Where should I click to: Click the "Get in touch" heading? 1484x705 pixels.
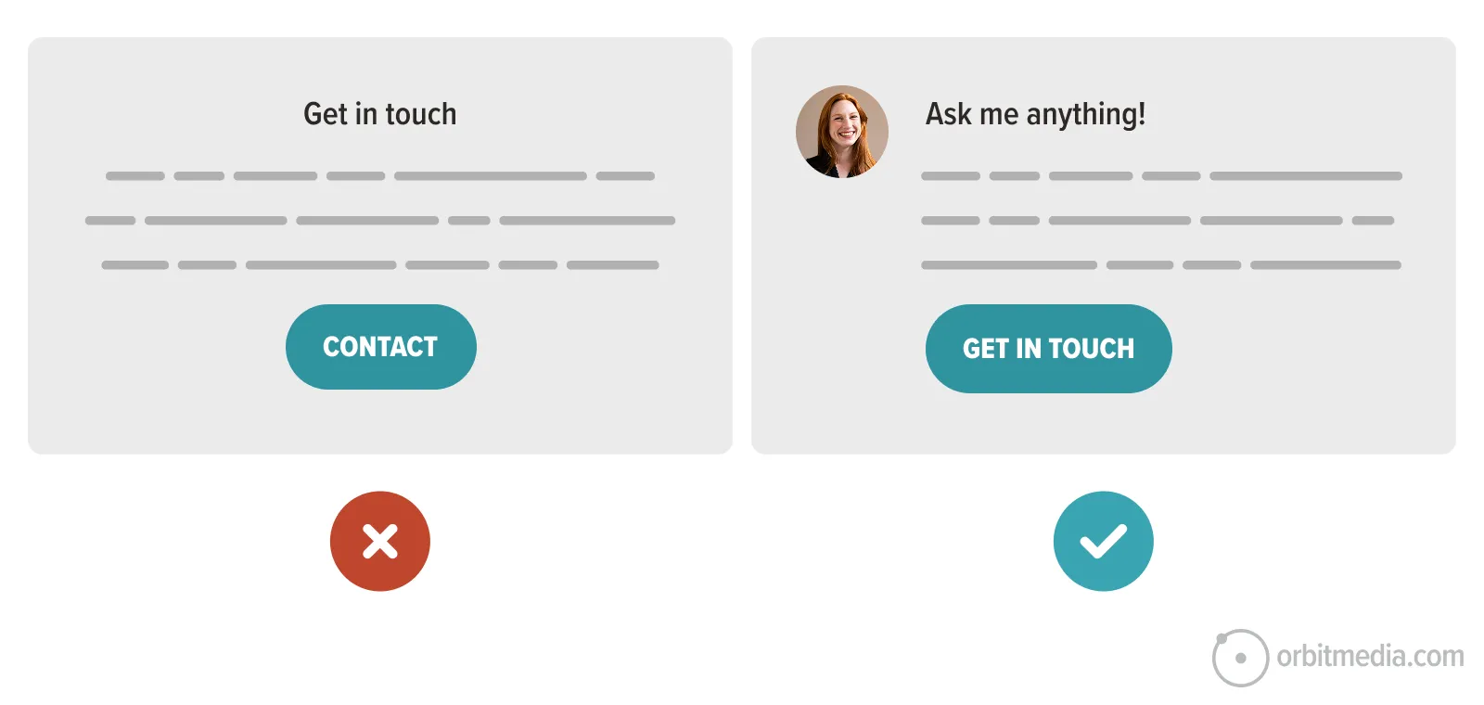380,114
